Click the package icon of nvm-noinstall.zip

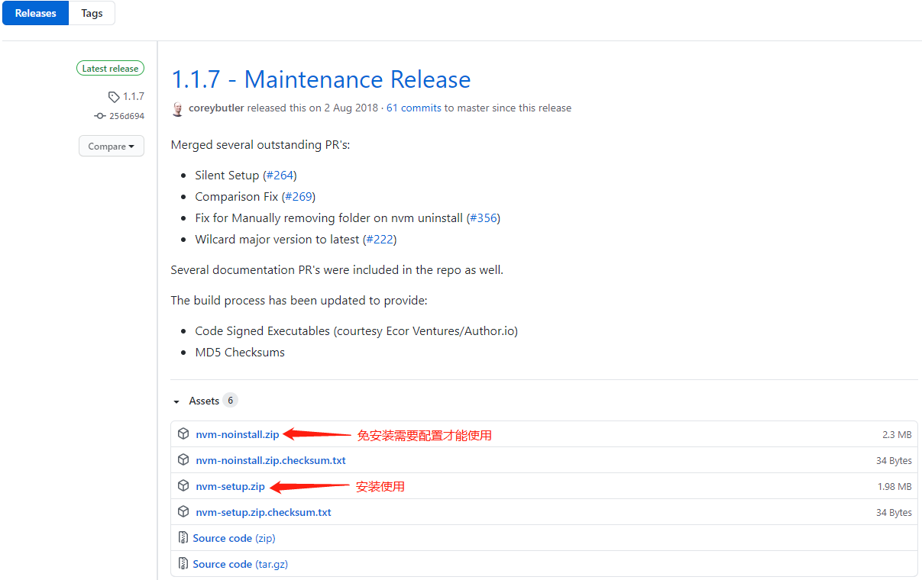click(x=183, y=434)
